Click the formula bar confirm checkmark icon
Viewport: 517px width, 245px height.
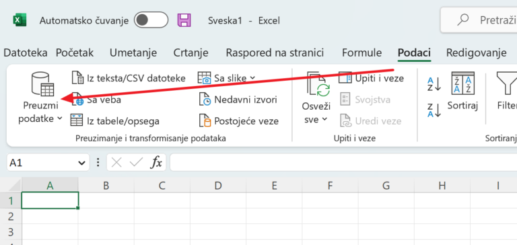pos(136,163)
